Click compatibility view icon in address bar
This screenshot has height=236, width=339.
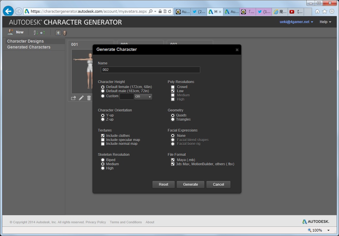tap(165, 12)
